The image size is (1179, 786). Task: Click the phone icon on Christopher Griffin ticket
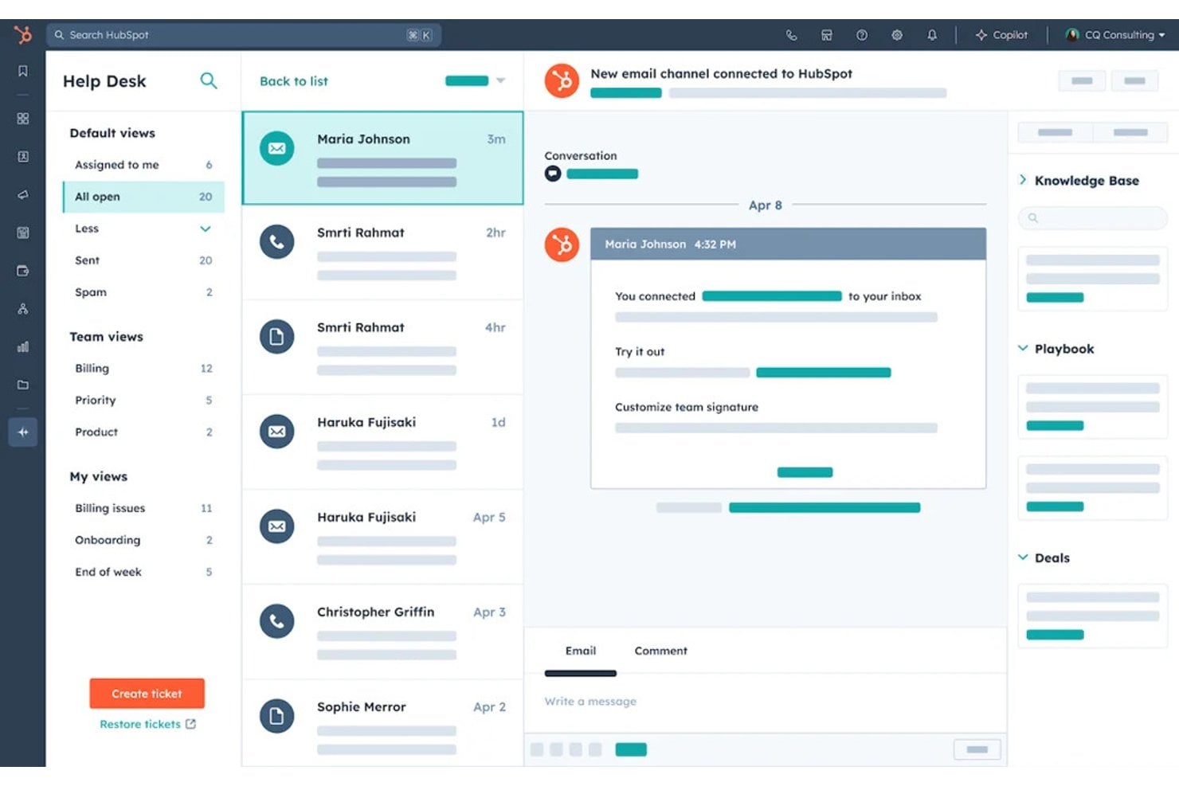tap(276, 621)
